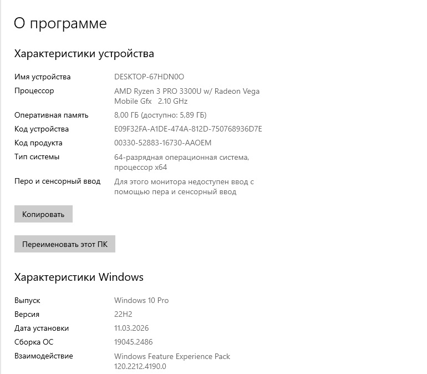Click the Копировать button
The image size is (427, 374).
(x=43, y=214)
